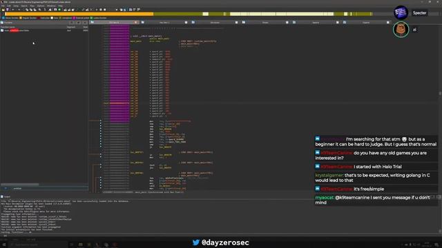Click the Task View taskbar icon

(x=72, y=245)
